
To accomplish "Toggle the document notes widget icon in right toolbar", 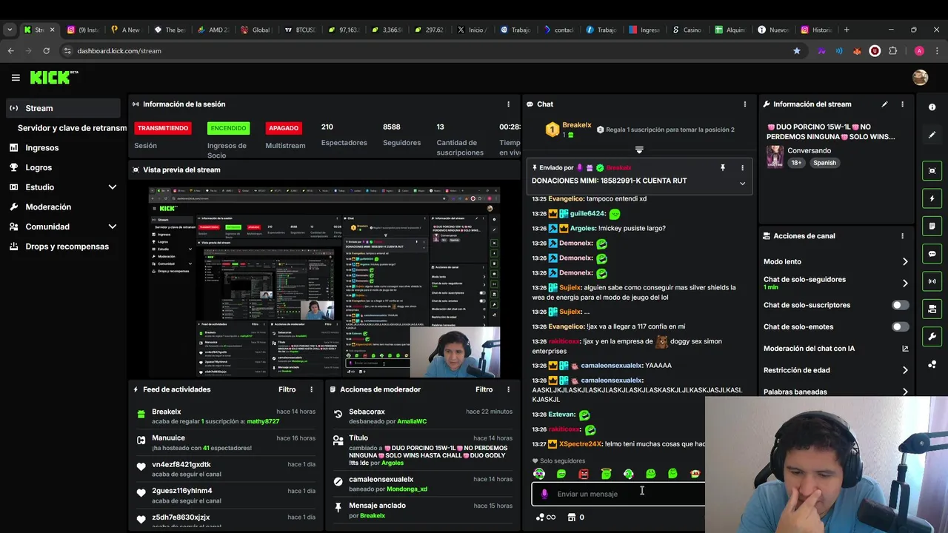I will point(932,226).
